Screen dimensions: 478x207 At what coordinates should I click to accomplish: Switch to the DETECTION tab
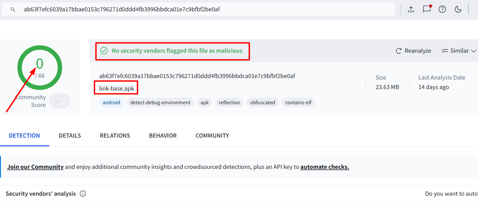25,136
